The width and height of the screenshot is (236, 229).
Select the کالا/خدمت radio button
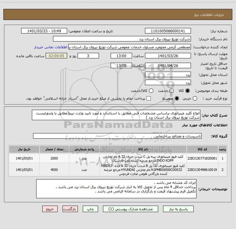coord(151,91)
